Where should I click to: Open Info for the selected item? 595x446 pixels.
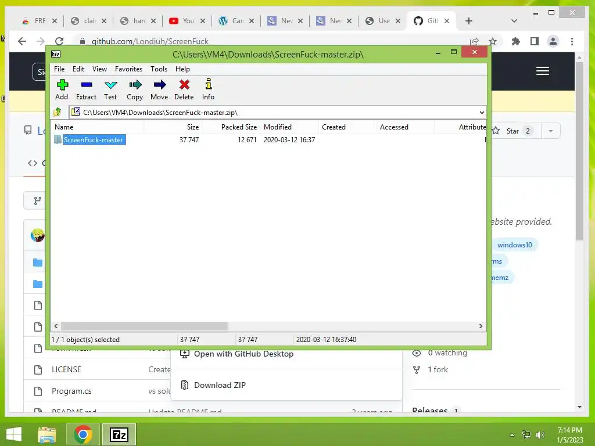208,89
